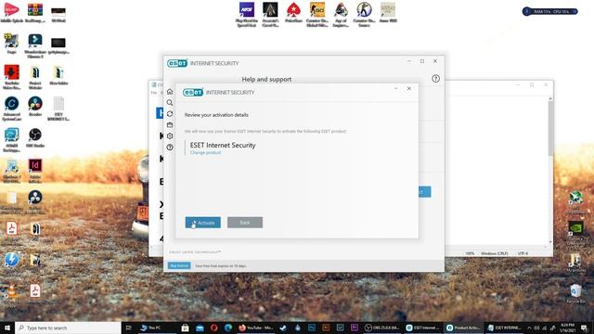Open Advanced SystemCare desktop shortcut
Viewport: 594px width, 334px height.
[x=12, y=109]
